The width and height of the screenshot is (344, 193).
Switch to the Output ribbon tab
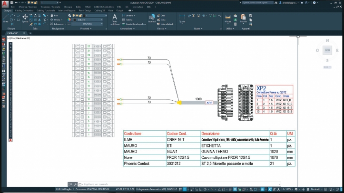pos(119,10)
